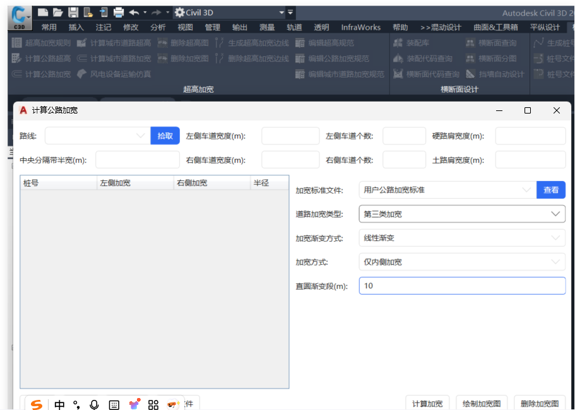Screen dimensions: 575x410
Task: Switch to the 注记 ribbon tab
Action: point(104,28)
